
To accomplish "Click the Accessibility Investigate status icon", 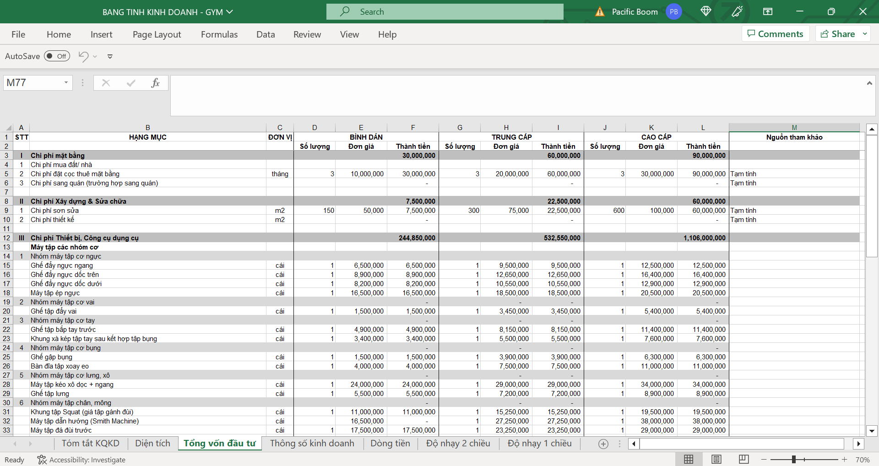I will [x=42, y=460].
